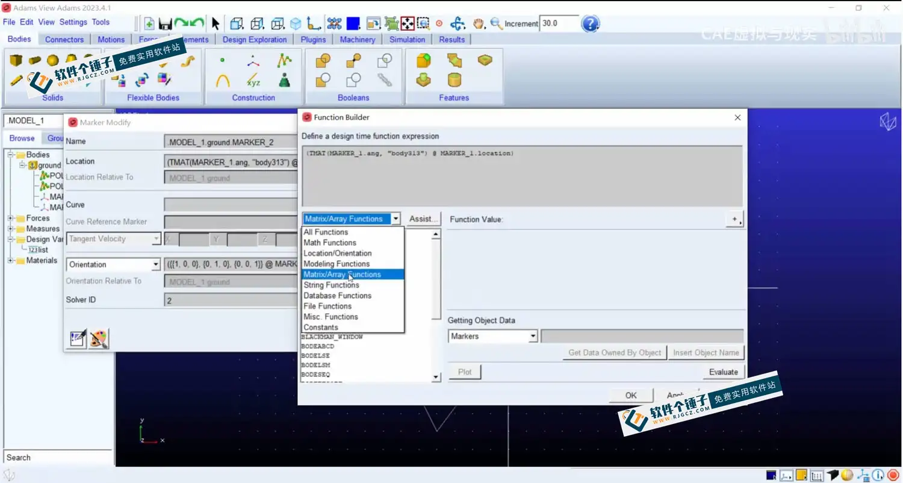903x483 pixels.
Task: Open the Matrix/Array Functions combo box
Action: 352,219
